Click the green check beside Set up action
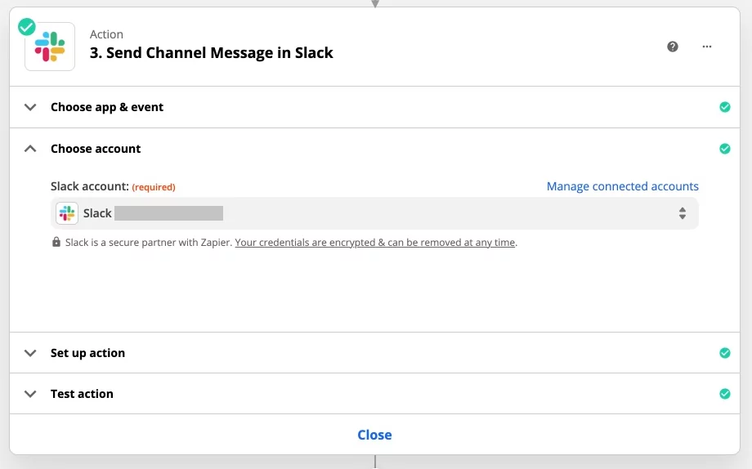Viewport: 752px width, 469px height. [x=725, y=353]
